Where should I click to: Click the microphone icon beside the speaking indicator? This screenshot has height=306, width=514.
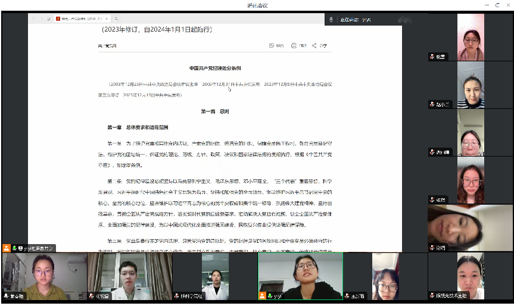click(331, 20)
